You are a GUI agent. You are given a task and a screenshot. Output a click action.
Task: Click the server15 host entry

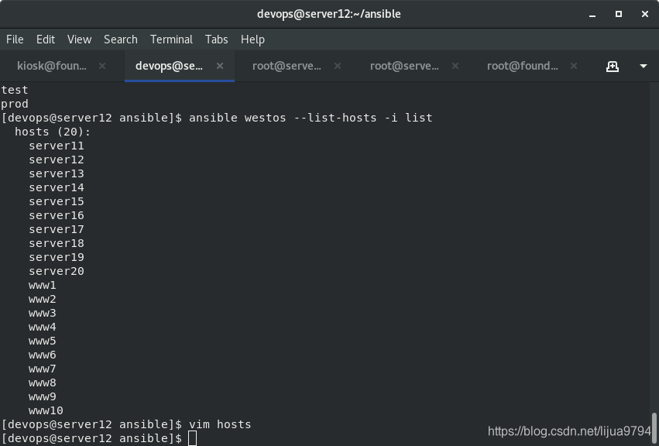pos(57,201)
